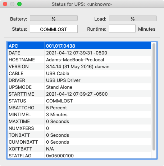Click the value USB Cable

tap(58, 73)
